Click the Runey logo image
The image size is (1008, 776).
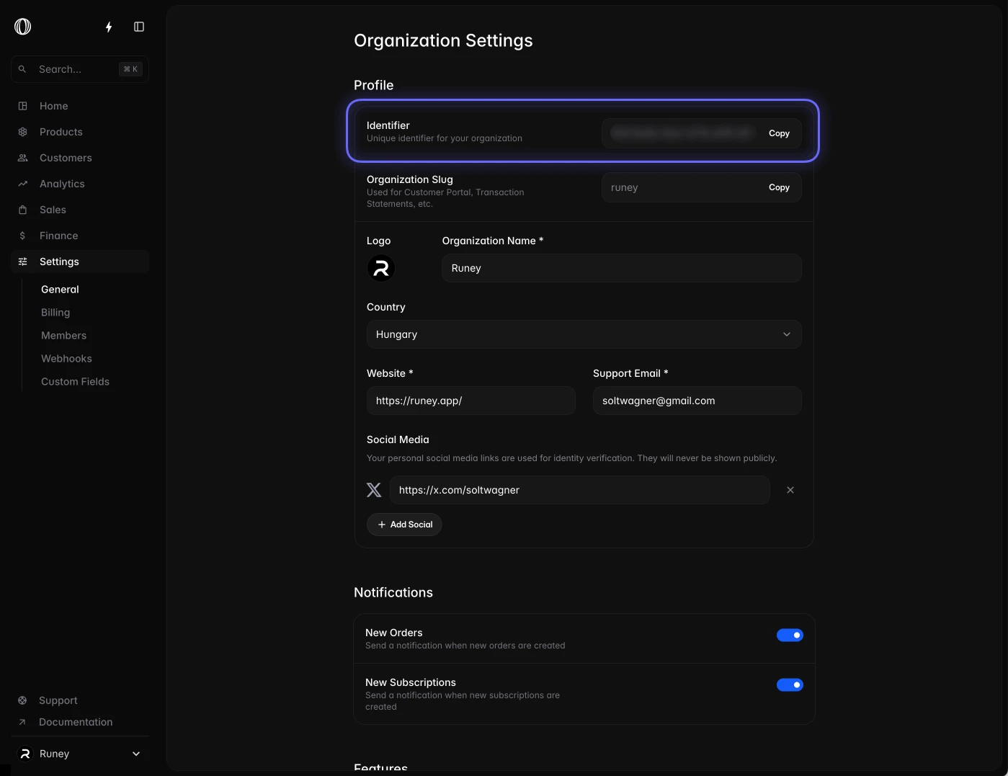tap(381, 268)
